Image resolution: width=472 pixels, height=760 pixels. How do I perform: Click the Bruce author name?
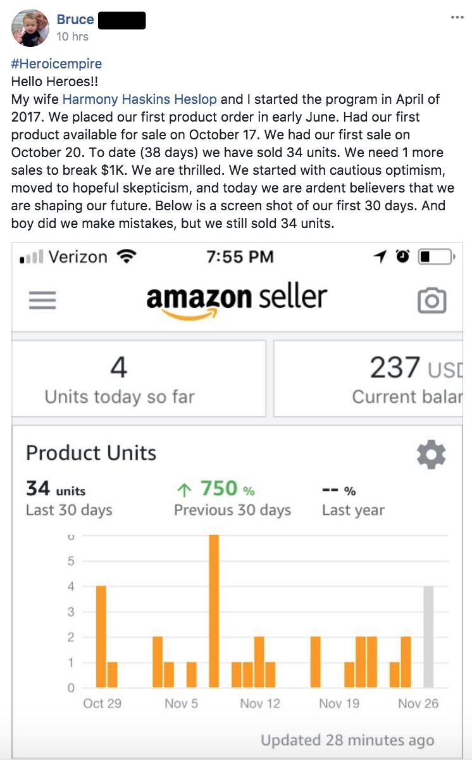pyautogui.click(x=75, y=20)
